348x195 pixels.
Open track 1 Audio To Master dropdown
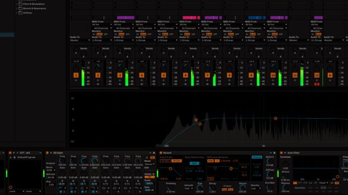[80, 40]
